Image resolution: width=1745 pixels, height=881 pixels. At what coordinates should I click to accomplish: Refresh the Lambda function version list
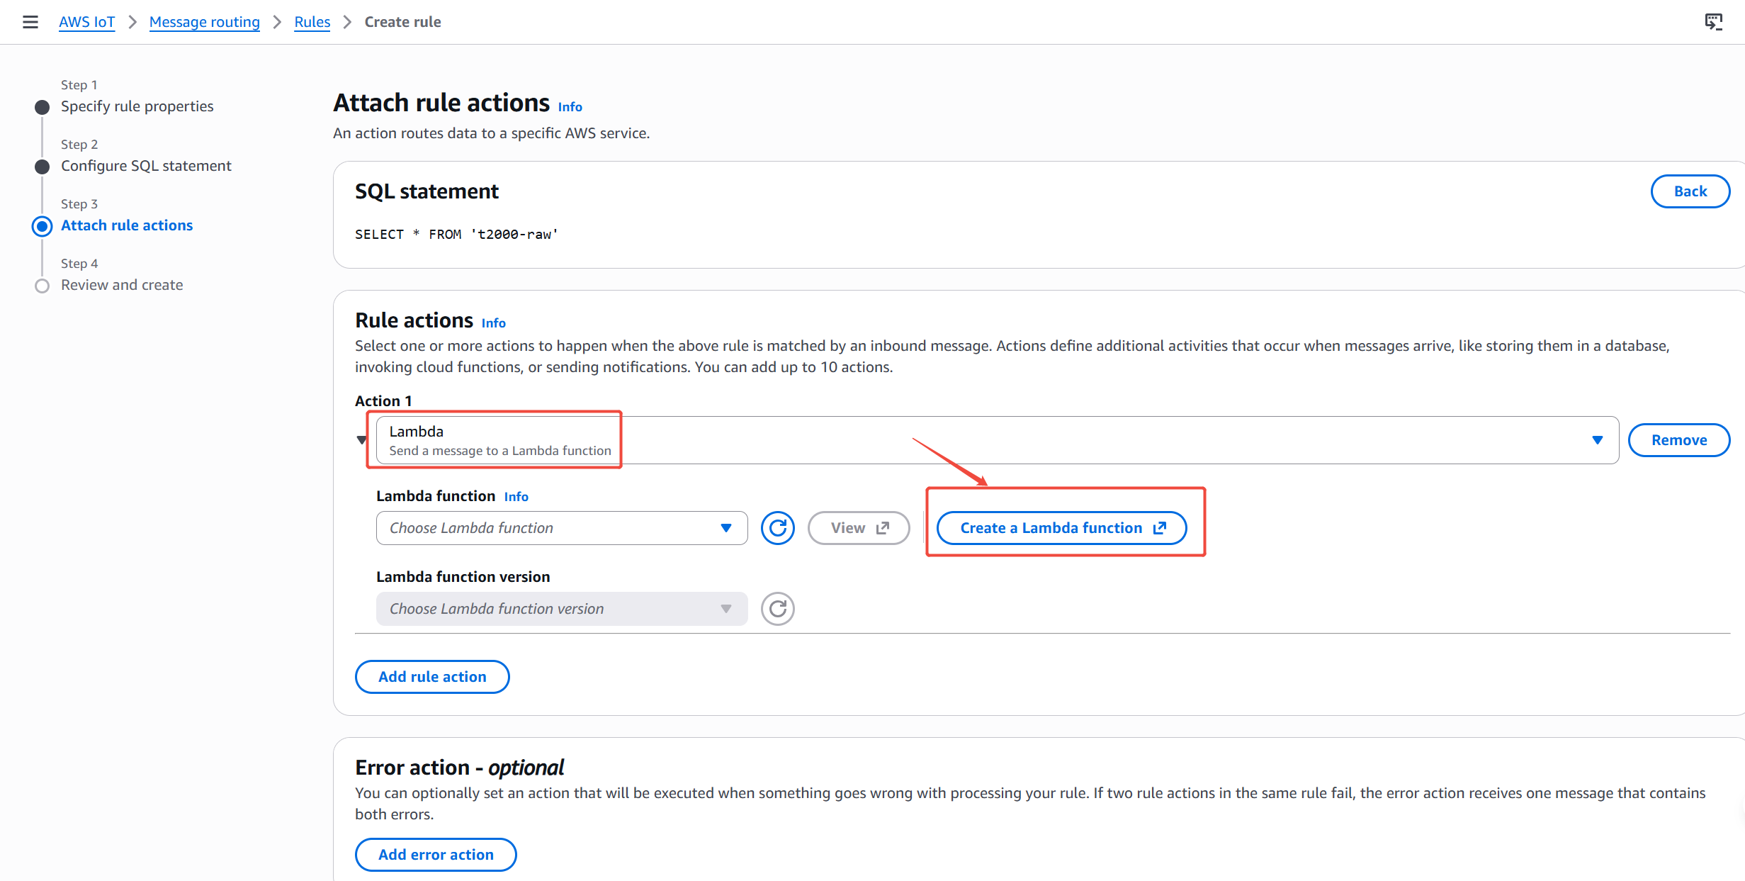click(777, 609)
